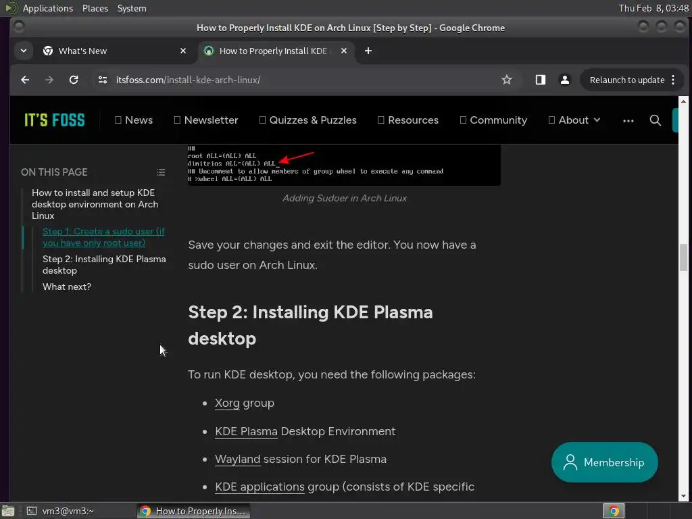Open the site search magnifier icon
The width and height of the screenshot is (692, 519).
point(656,120)
